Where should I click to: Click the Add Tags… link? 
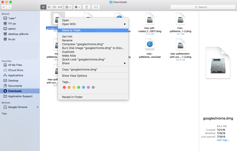click(223, 140)
